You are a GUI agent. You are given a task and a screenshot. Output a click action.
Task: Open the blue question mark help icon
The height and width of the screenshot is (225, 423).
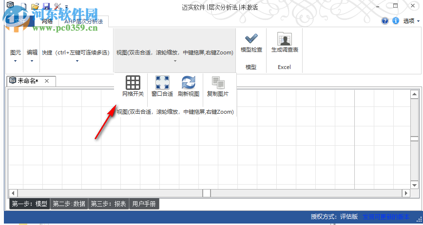(x=385, y=21)
